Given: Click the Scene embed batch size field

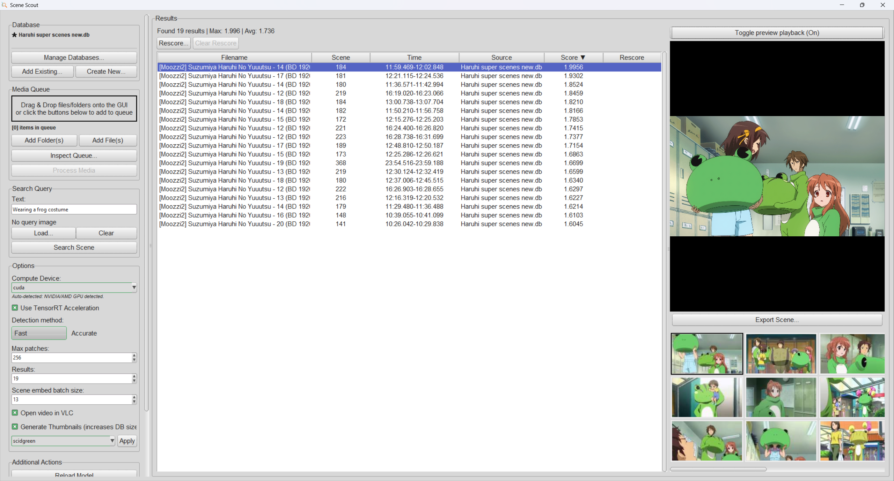Looking at the screenshot, I should [x=72, y=399].
